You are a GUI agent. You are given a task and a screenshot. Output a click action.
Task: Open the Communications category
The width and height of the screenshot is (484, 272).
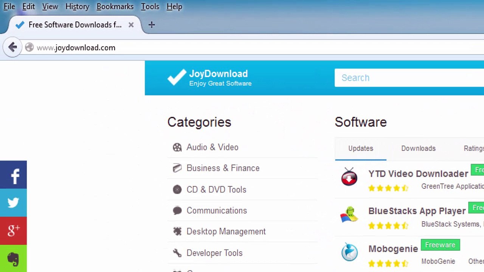pos(217,210)
